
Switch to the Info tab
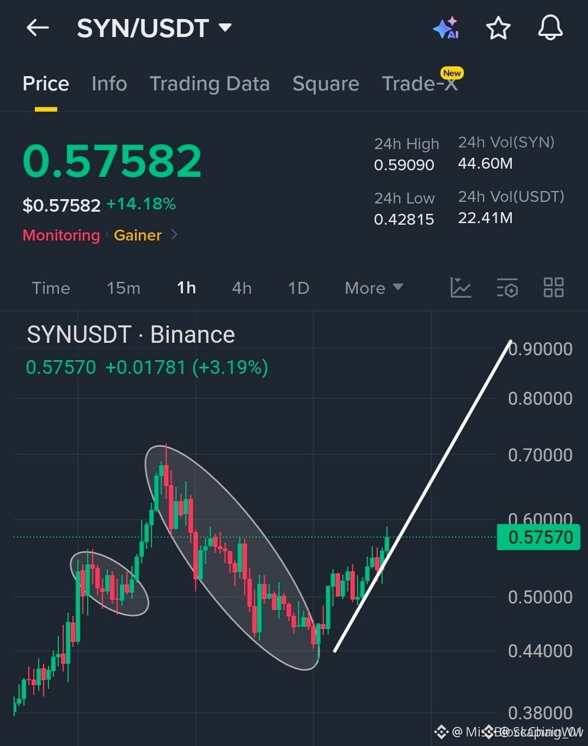pyautogui.click(x=109, y=84)
